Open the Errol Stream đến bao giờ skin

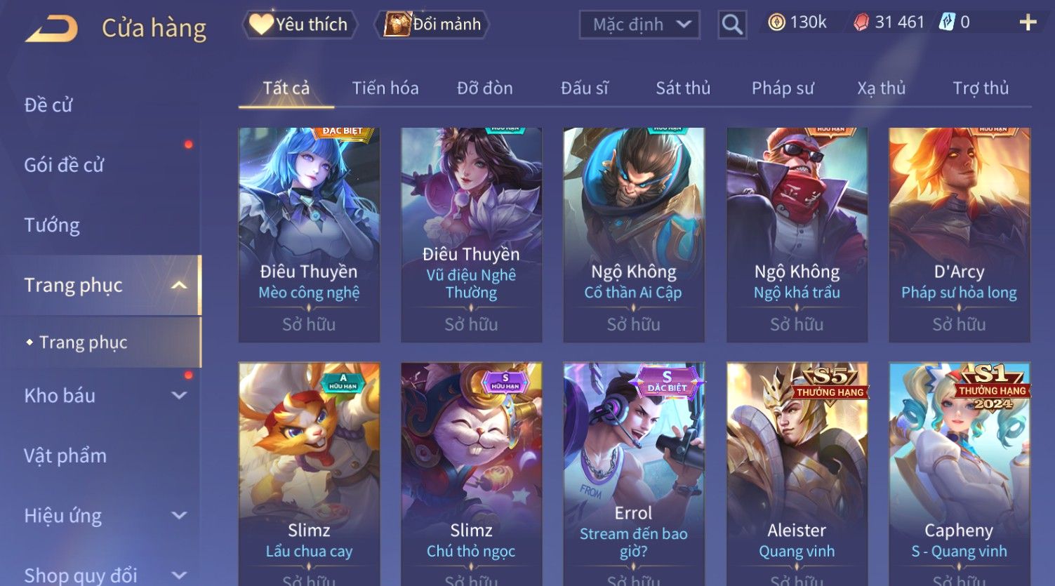pyautogui.click(x=634, y=474)
